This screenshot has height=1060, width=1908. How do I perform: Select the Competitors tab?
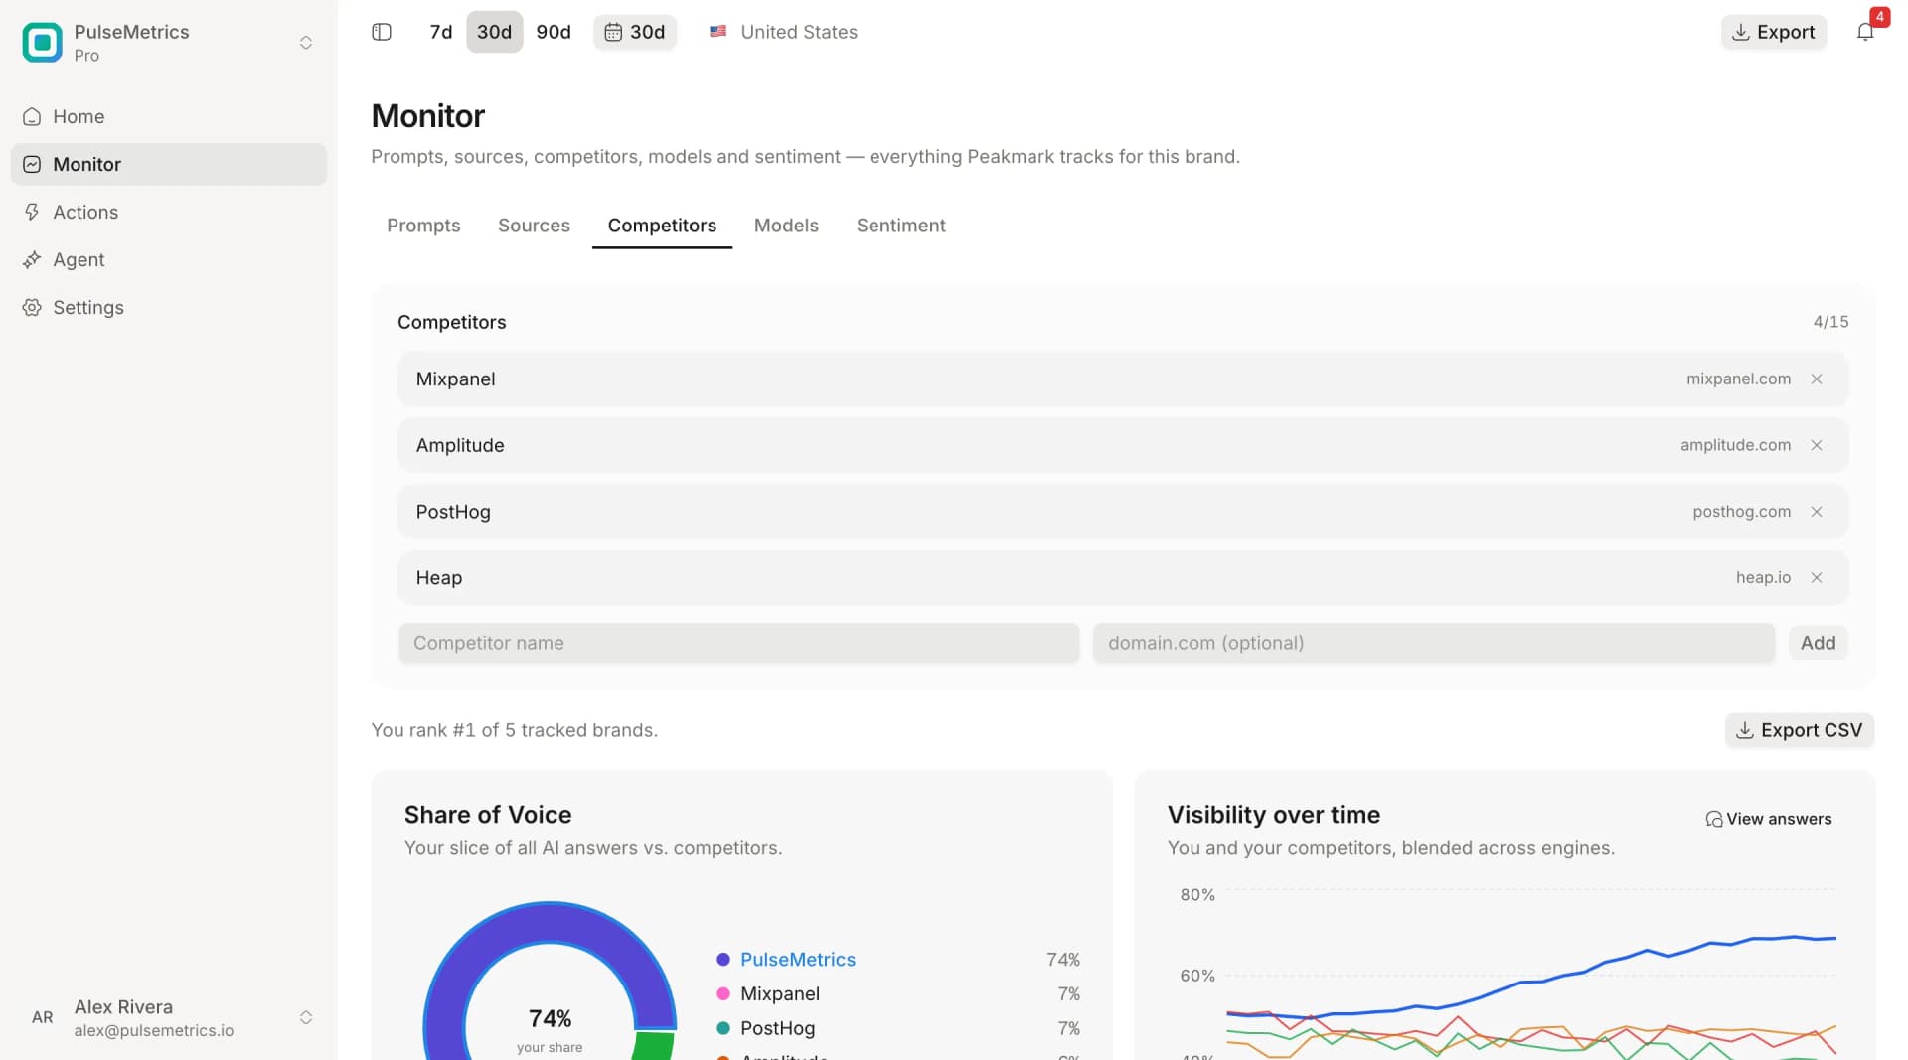662,226
